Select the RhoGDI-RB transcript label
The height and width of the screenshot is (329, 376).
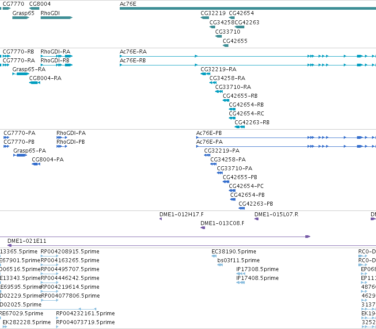click(x=55, y=61)
